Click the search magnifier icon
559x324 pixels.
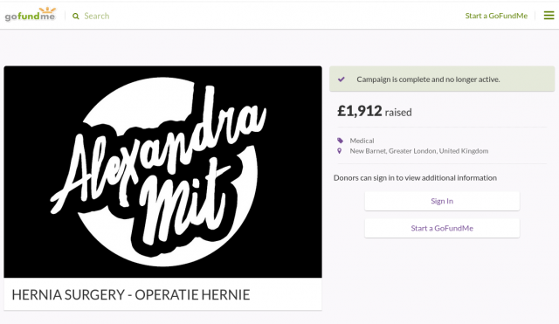pyautogui.click(x=76, y=16)
